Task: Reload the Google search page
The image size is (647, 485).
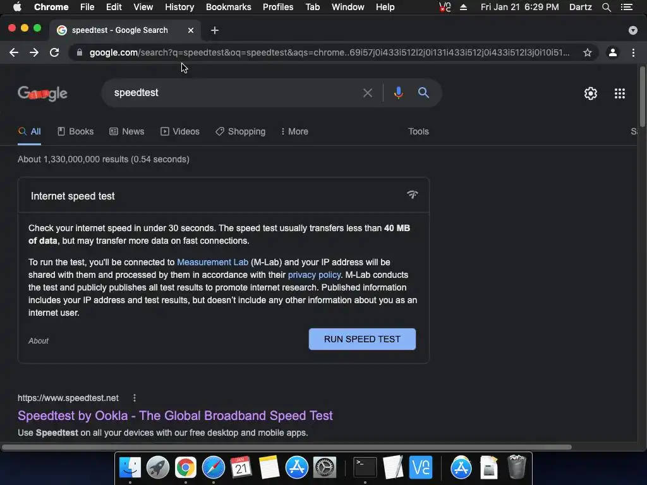Action: pos(54,52)
